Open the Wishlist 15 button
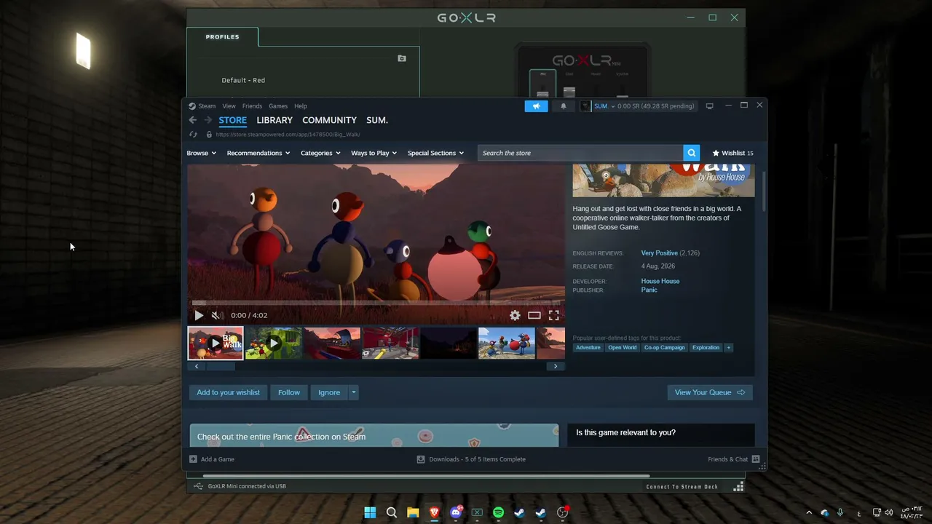932x524 pixels. 733,153
